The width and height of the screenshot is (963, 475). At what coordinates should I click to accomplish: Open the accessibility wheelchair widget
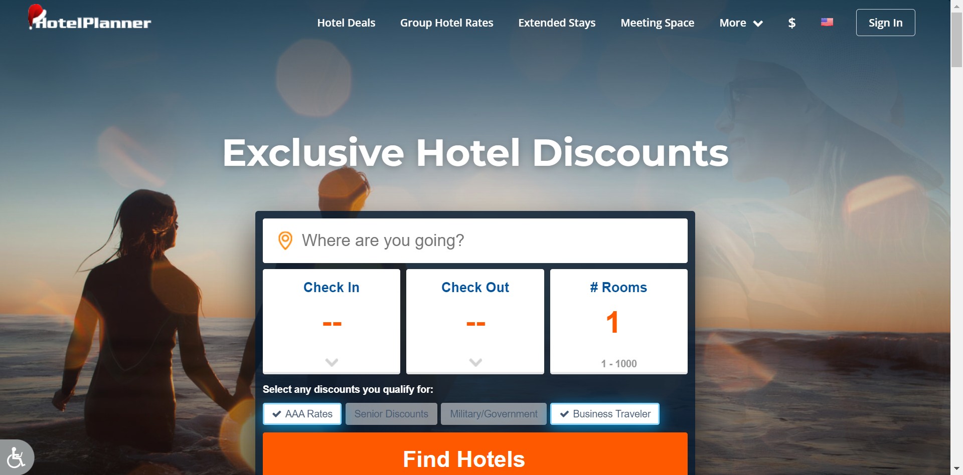(16, 457)
